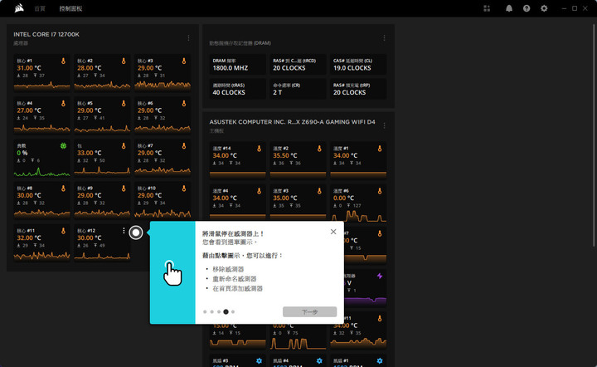Click the 0 % CPU load reading
Viewport: 597px width, 367px height.
coord(22,153)
